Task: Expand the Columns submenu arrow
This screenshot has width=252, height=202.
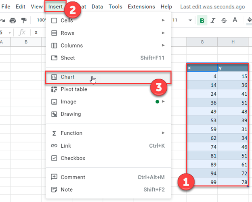Action: (163, 45)
